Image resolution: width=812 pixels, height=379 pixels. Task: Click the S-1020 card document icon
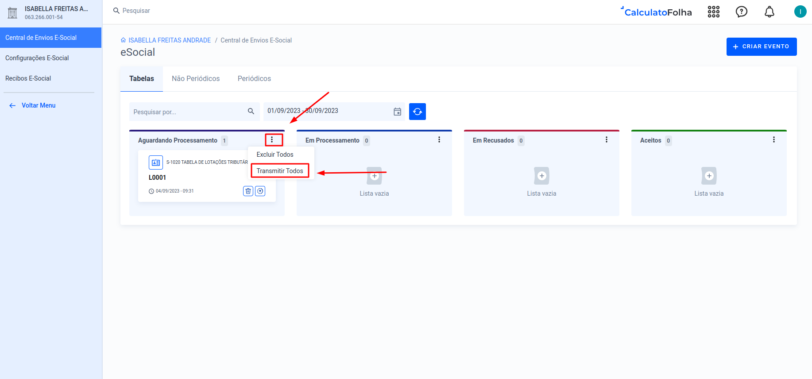[156, 162]
